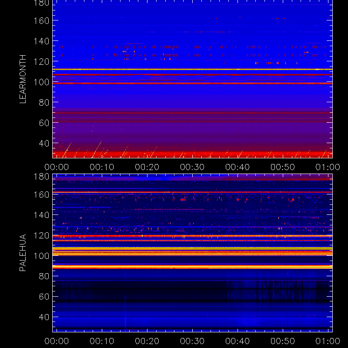Choose 00:00 time label under PALEHUA spectrogram
The height and width of the screenshot is (348, 348).
click(57, 341)
